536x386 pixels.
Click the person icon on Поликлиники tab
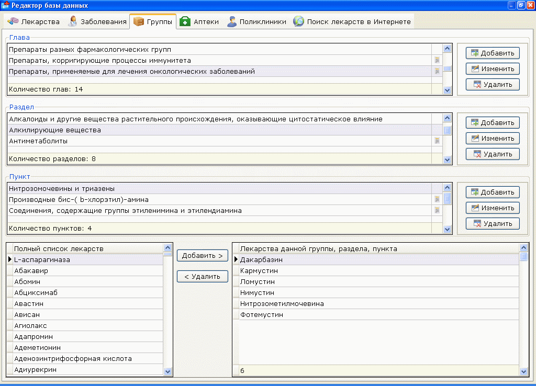pos(232,21)
